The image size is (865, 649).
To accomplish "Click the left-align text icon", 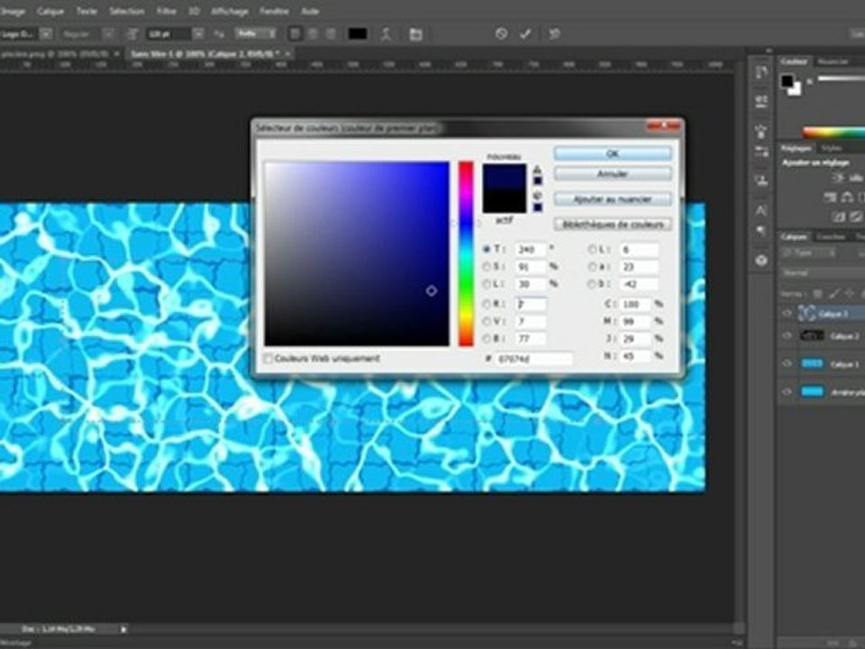I will pyautogui.click(x=296, y=34).
